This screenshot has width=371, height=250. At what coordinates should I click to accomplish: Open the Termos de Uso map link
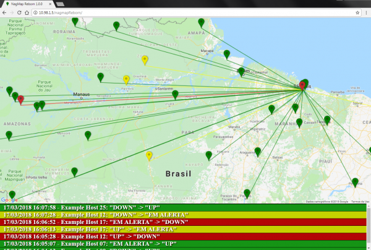click(x=359, y=201)
